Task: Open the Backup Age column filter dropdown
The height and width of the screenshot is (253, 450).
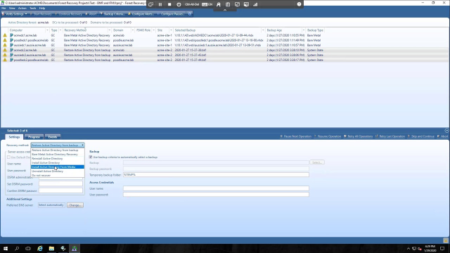Action: (303, 30)
